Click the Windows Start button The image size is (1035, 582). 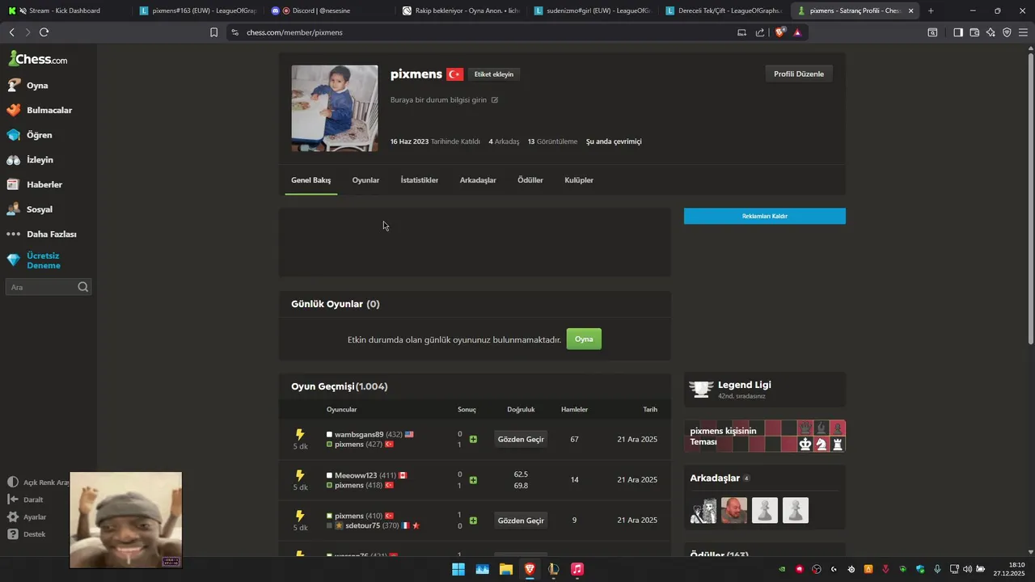click(x=458, y=569)
